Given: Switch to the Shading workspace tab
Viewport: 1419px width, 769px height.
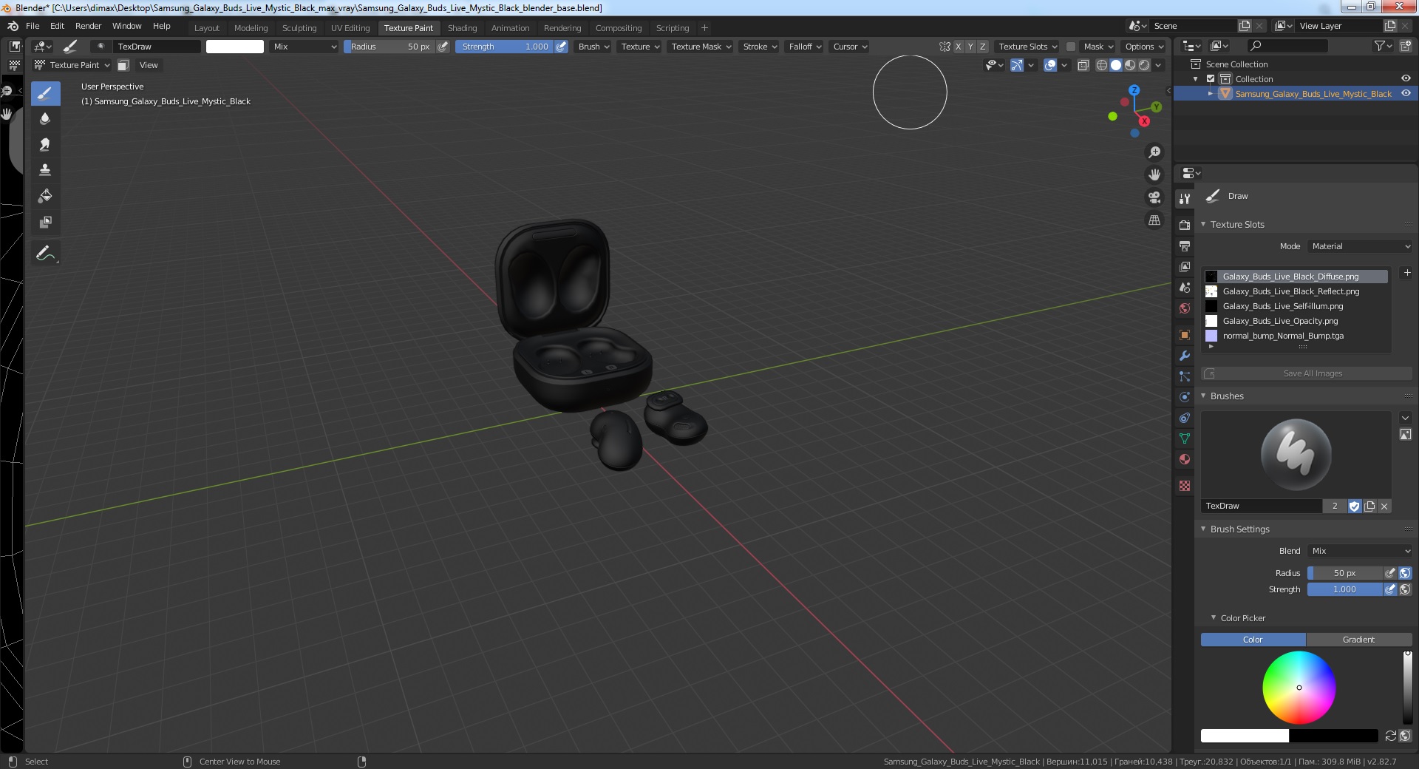Looking at the screenshot, I should [462, 28].
